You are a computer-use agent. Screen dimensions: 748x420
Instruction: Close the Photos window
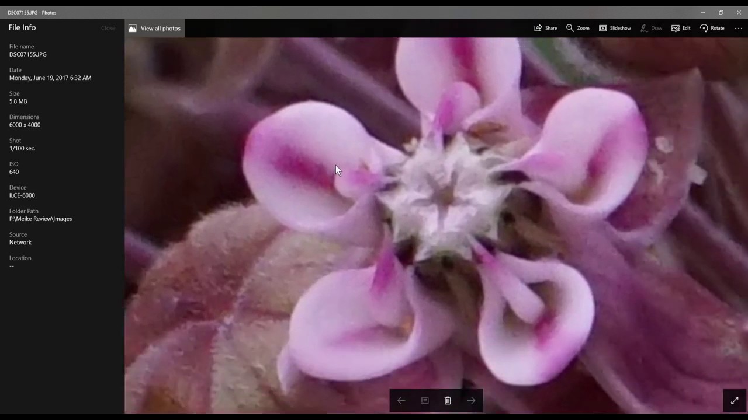739,12
